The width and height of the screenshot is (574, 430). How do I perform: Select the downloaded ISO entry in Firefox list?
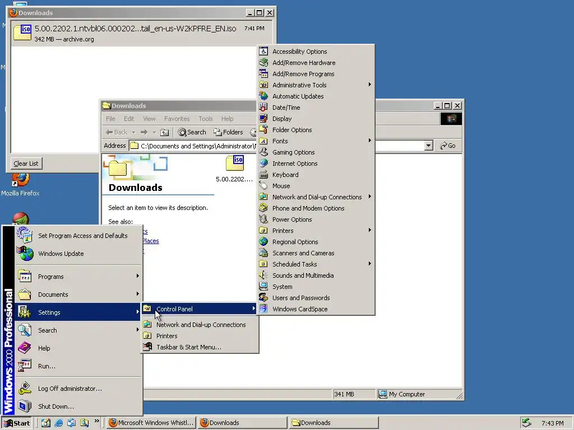(142, 33)
